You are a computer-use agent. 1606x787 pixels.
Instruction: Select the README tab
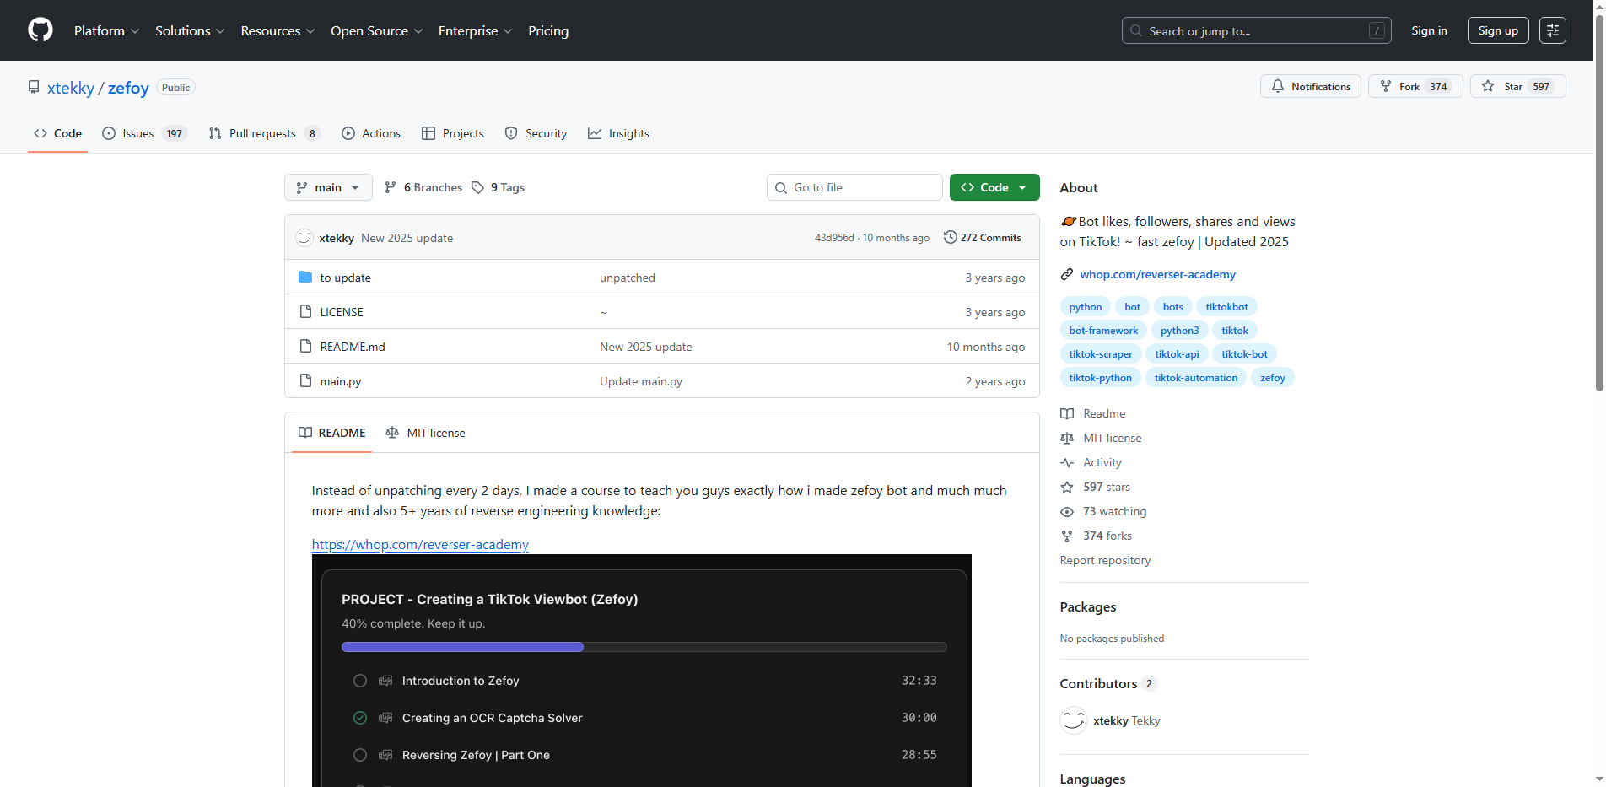pyautogui.click(x=332, y=433)
